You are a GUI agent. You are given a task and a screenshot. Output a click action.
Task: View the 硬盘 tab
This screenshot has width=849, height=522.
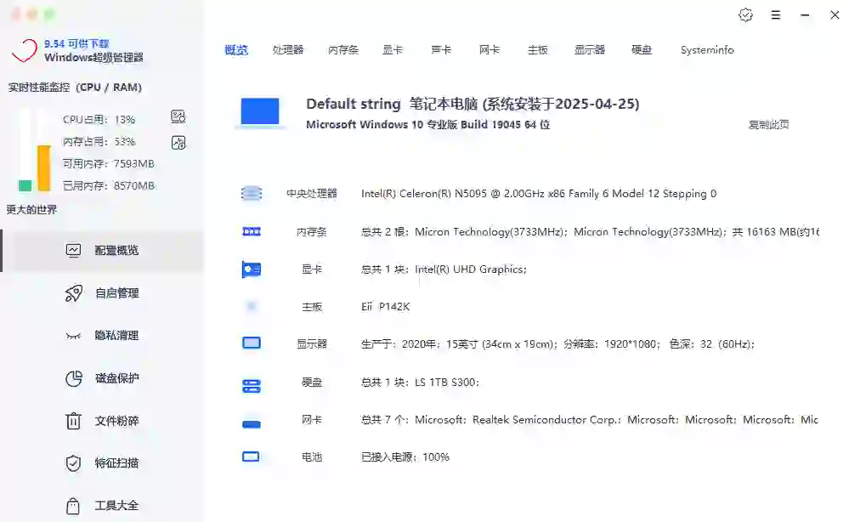[x=642, y=50]
